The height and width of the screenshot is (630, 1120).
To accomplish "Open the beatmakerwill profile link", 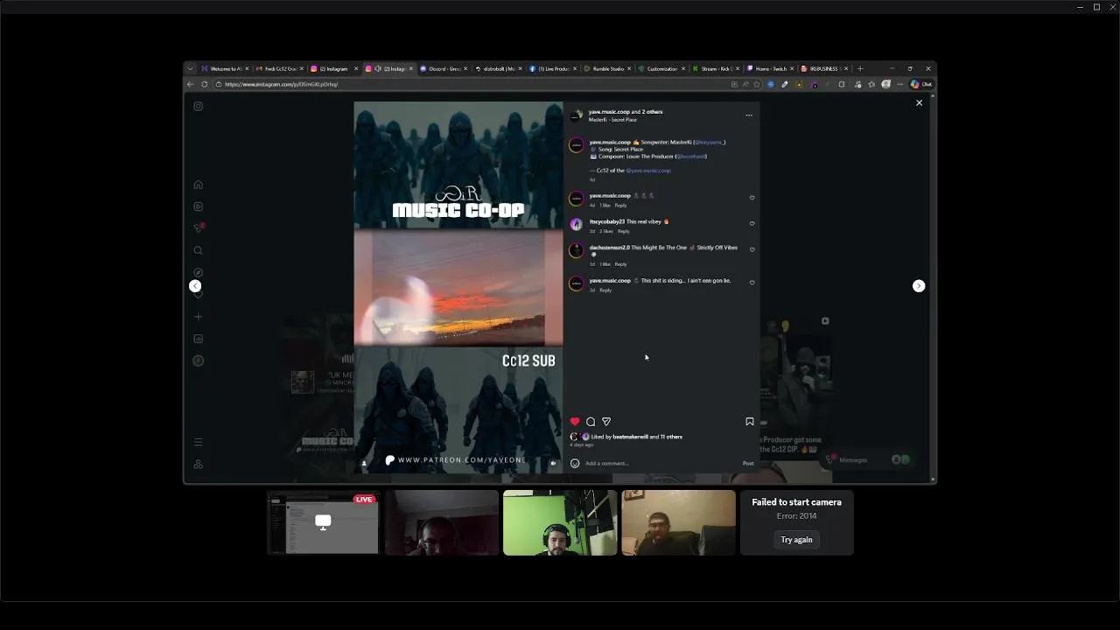I will point(630,437).
